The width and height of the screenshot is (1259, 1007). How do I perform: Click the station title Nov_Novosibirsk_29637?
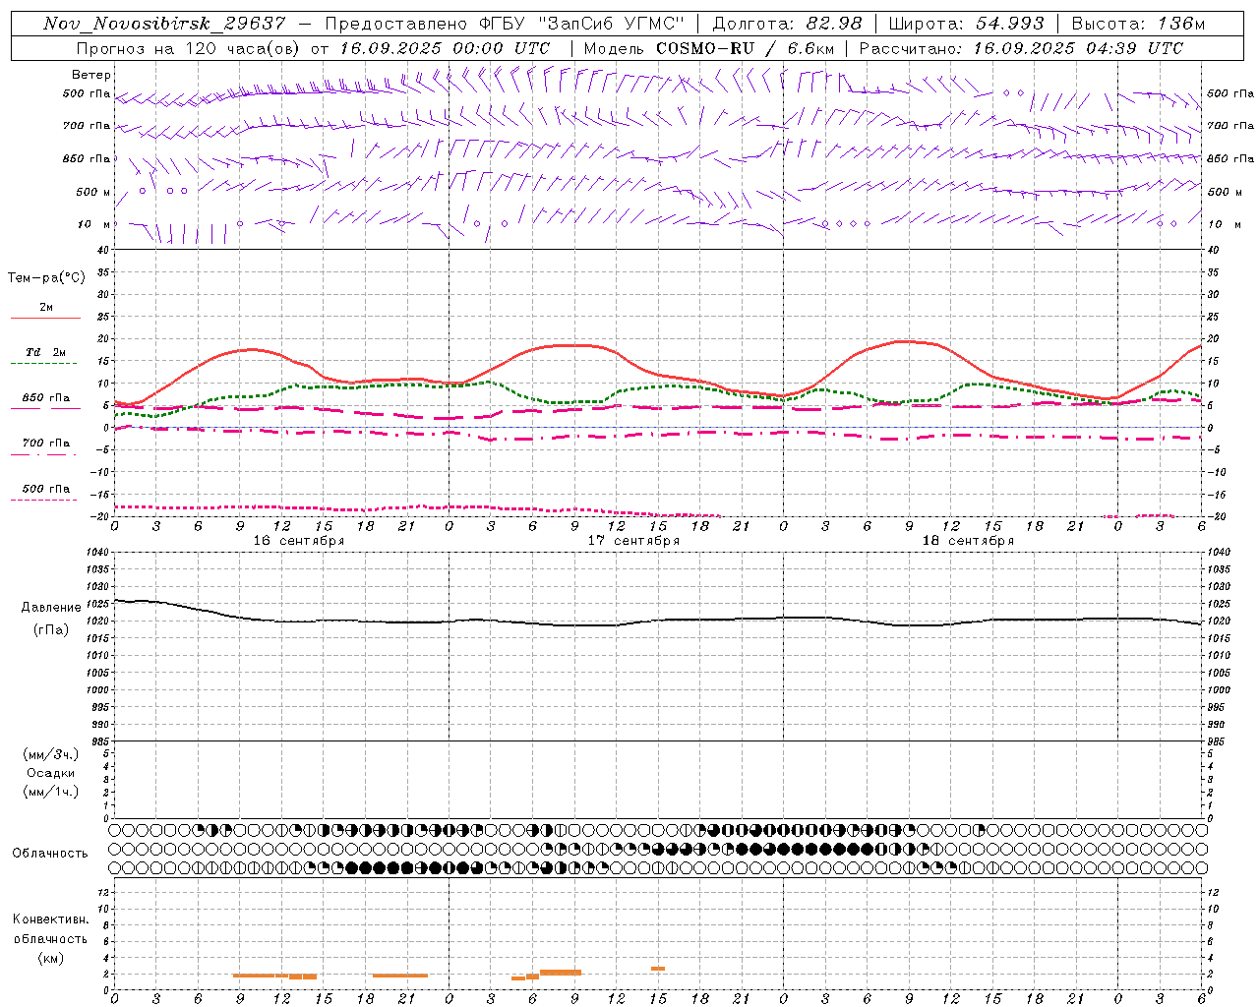tap(164, 24)
